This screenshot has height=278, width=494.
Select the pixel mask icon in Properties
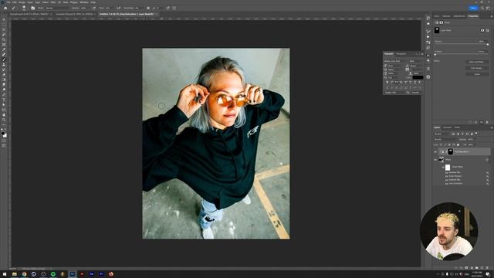[482, 30]
